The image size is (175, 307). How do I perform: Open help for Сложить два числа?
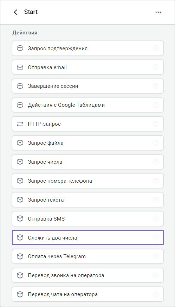[x=156, y=237]
